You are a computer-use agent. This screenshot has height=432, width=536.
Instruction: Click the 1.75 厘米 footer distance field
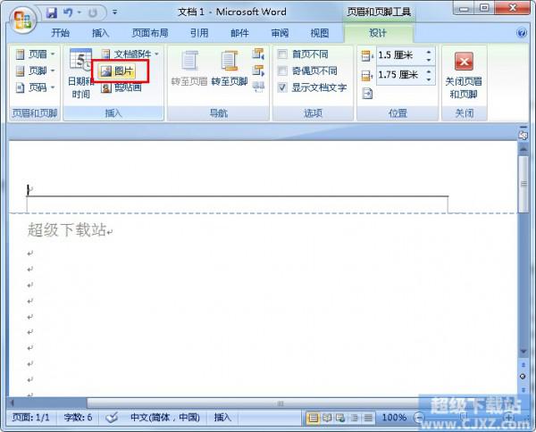pyautogui.click(x=400, y=75)
